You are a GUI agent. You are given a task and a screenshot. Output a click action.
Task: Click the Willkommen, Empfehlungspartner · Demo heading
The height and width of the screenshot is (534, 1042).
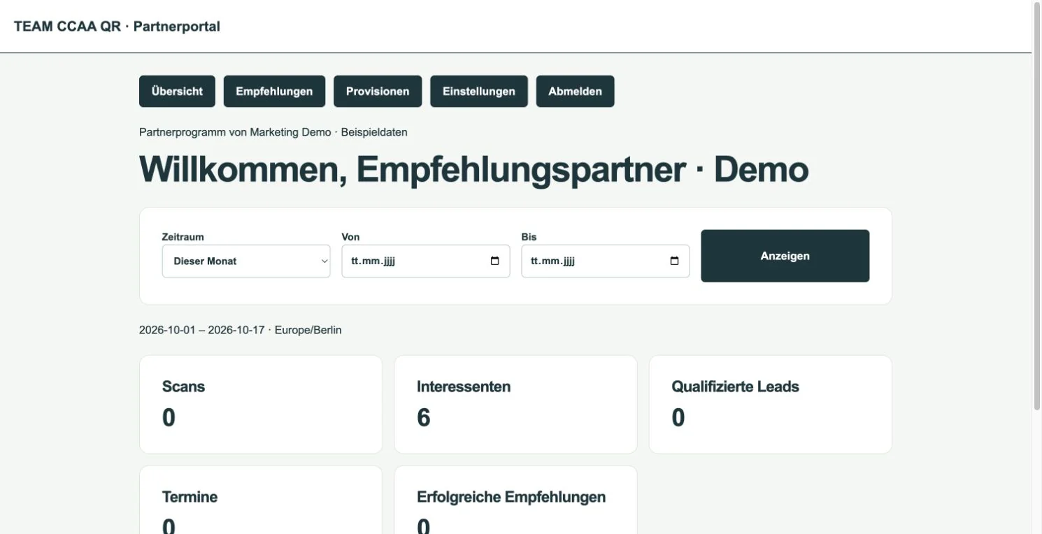(x=473, y=170)
